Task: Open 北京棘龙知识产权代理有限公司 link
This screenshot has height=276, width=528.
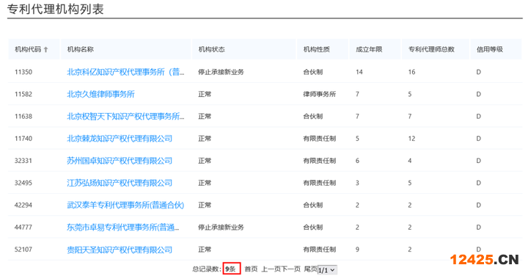Action: click(x=120, y=139)
